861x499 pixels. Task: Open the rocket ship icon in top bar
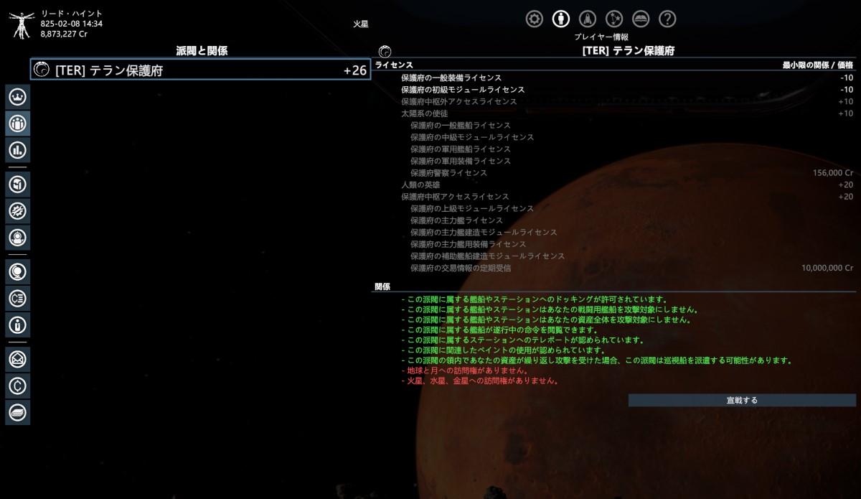click(588, 19)
